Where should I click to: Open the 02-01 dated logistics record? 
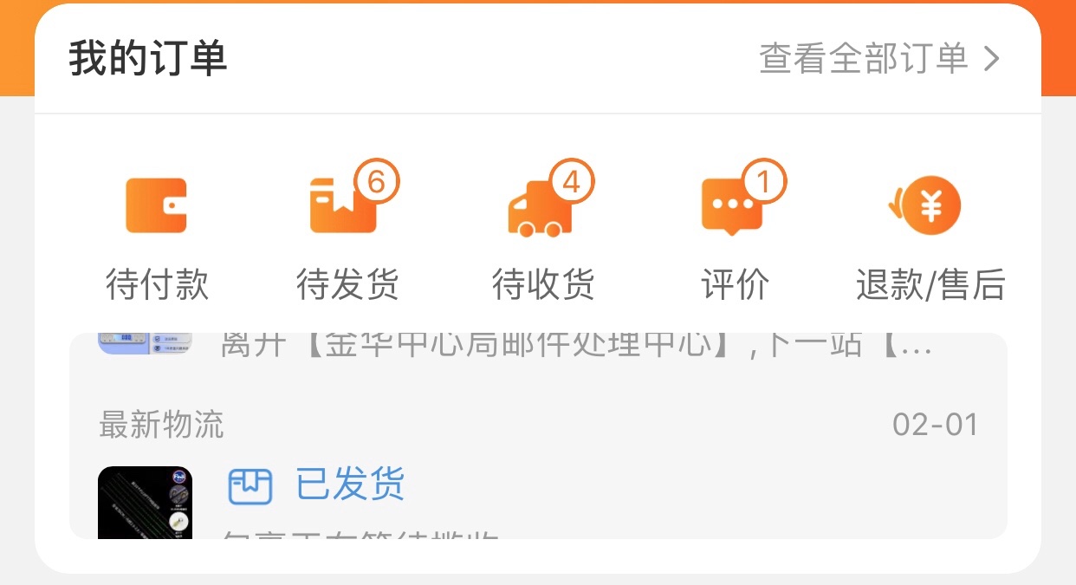coord(935,425)
